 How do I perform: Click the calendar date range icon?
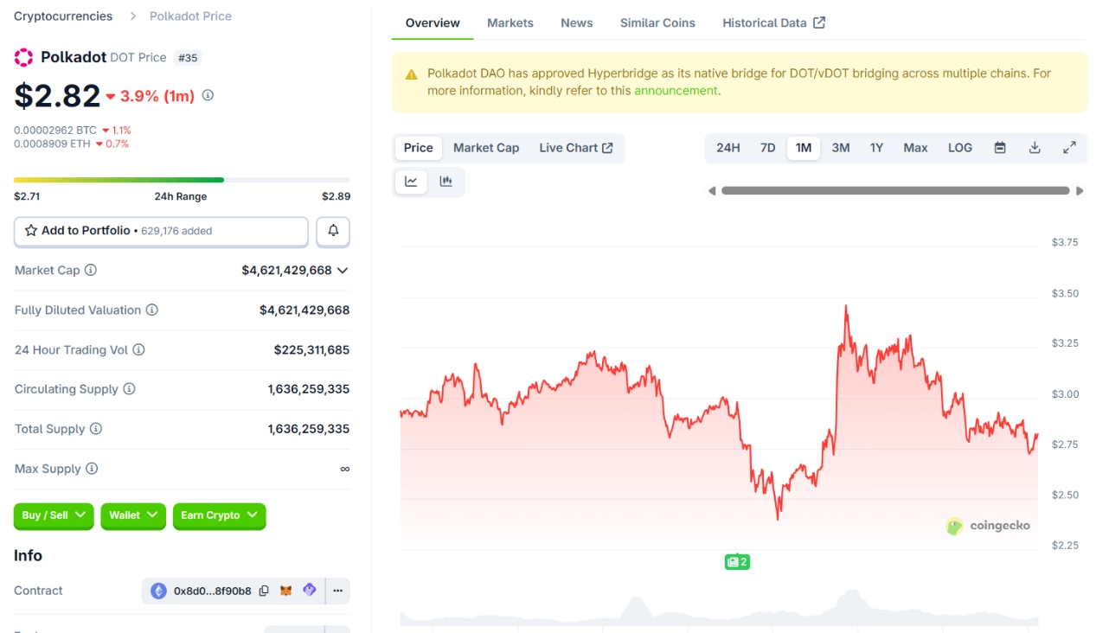click(1000, 148)
